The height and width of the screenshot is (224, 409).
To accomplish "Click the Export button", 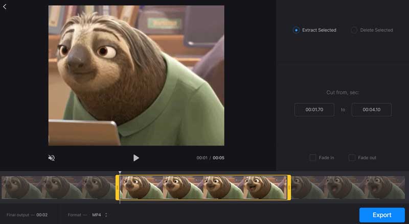I will (x=382, y=215).
